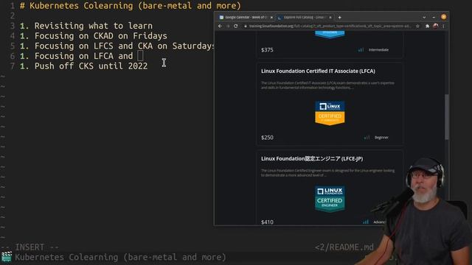The image size is (472, 265).
Task: Bookmark this page with the star icon
Action: 417,26
